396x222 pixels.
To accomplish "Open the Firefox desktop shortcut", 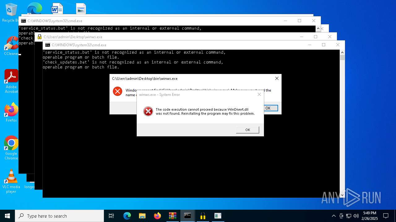I will tap(11, 113).
